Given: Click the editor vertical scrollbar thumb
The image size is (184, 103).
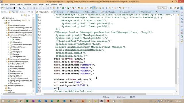Looking at the screenshot, I should click(x=176, y=66).
